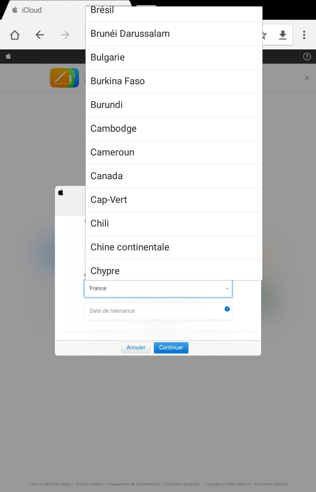Focus the Date de naissance field
Image resolution: width=316 pixels, height=492 pixels.
[158, 311]
